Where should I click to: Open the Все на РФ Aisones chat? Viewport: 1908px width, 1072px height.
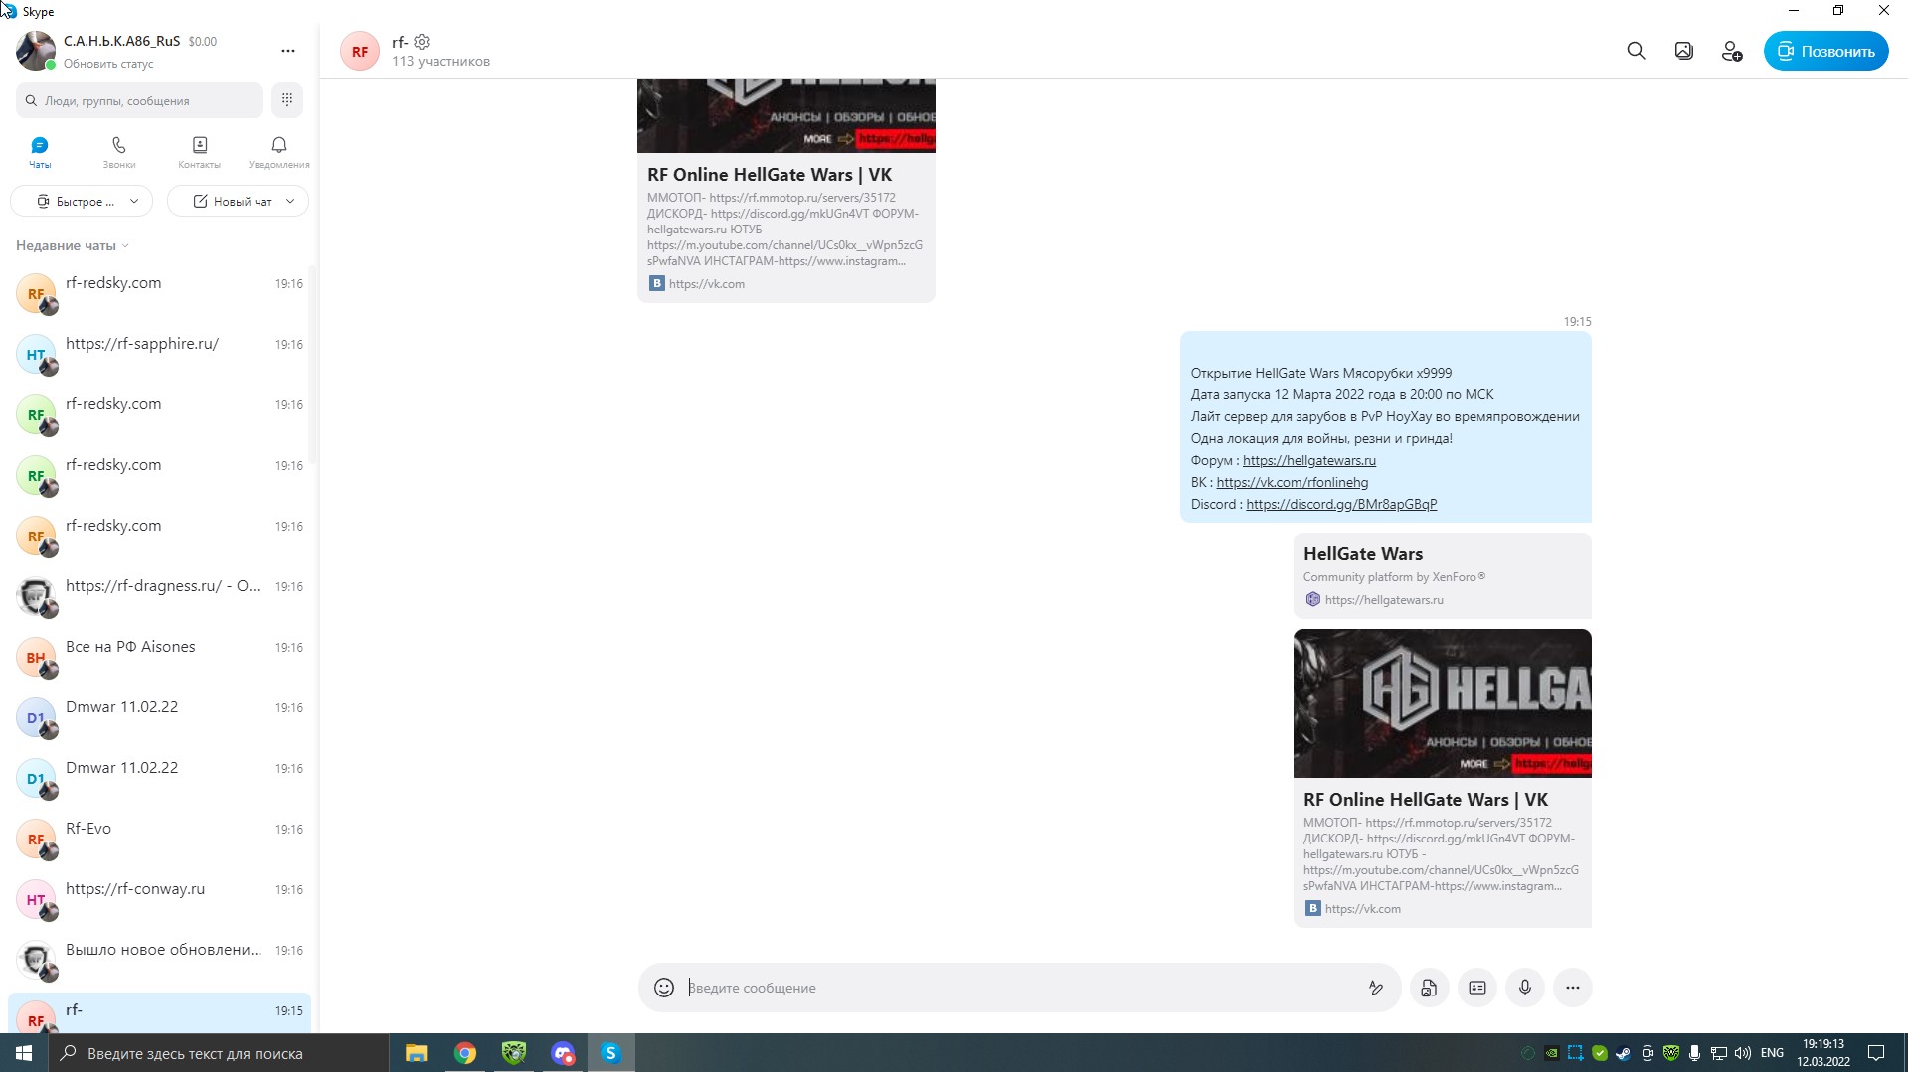(x=159, y=657)
